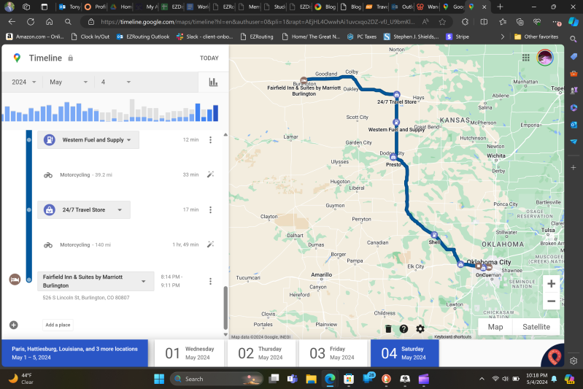This screenshot has width=583, height=389.
Task: Open browser split screen icon
Action: click(x=484, y=22)
